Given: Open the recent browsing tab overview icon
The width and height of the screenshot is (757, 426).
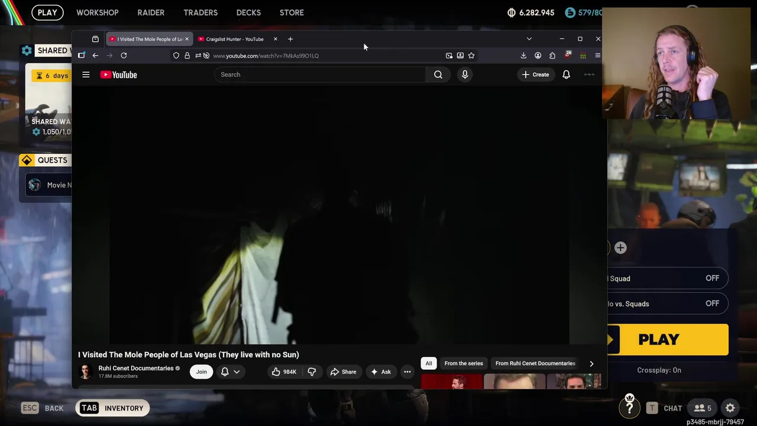Looking at the screenshot, I should click(x=95, y=39).
